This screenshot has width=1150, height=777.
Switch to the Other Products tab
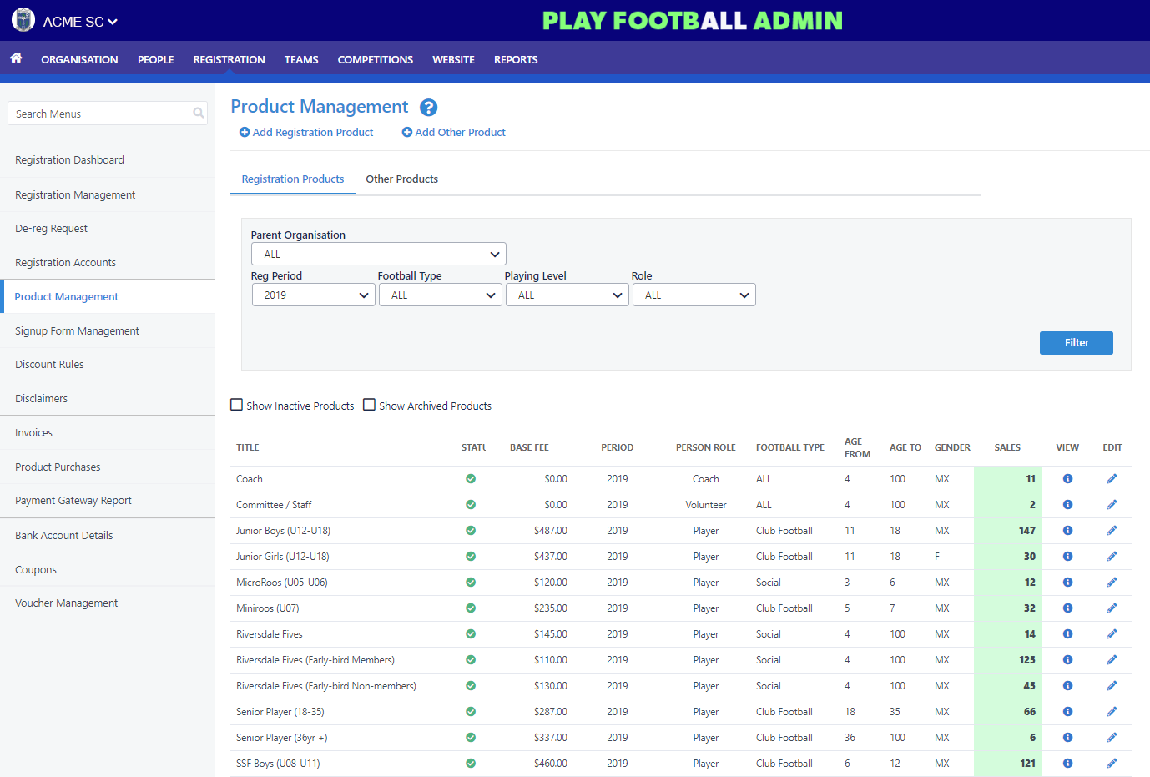[x=401, y=179]
